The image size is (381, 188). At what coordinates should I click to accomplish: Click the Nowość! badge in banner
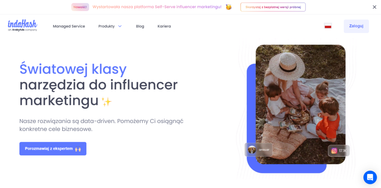[80, 7]
